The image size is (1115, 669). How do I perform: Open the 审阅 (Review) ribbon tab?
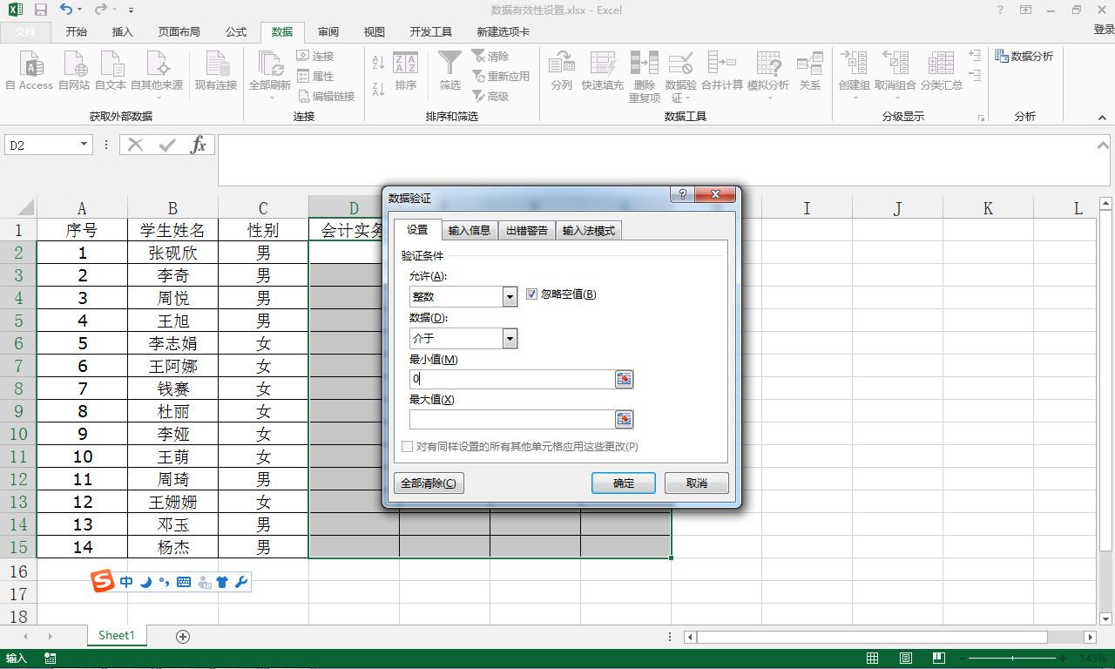[328, 31]
